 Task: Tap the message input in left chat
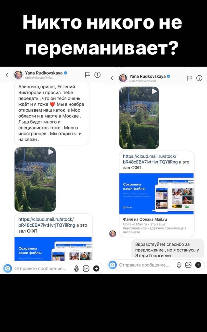click(40, 268)
